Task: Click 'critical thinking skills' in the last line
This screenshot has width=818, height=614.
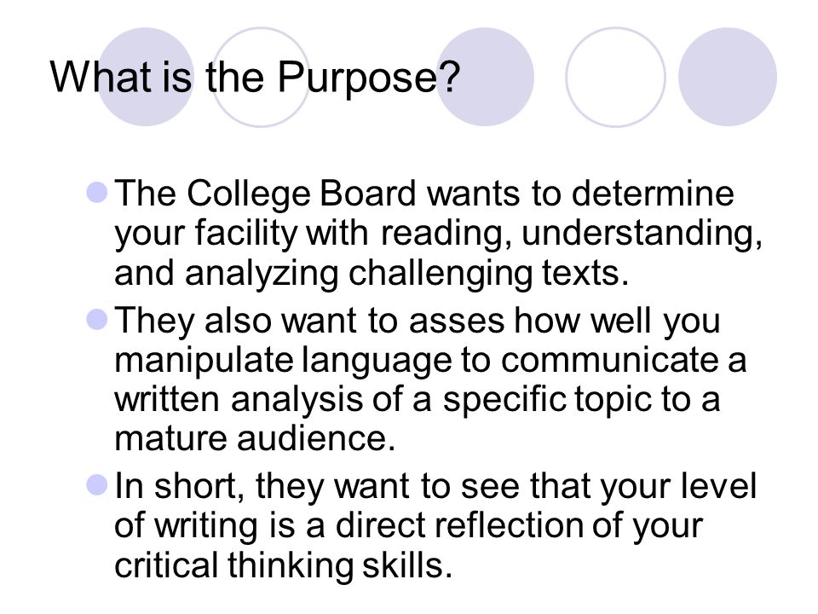Action: 283,565
